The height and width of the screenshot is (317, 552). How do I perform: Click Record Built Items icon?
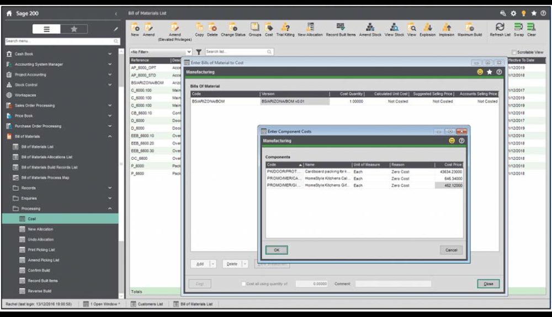click(341, 30)
